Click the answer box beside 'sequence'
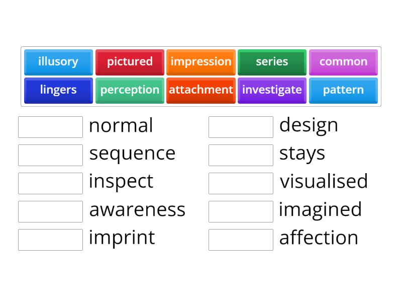402x302 pixels. click(x=50, y=155)
